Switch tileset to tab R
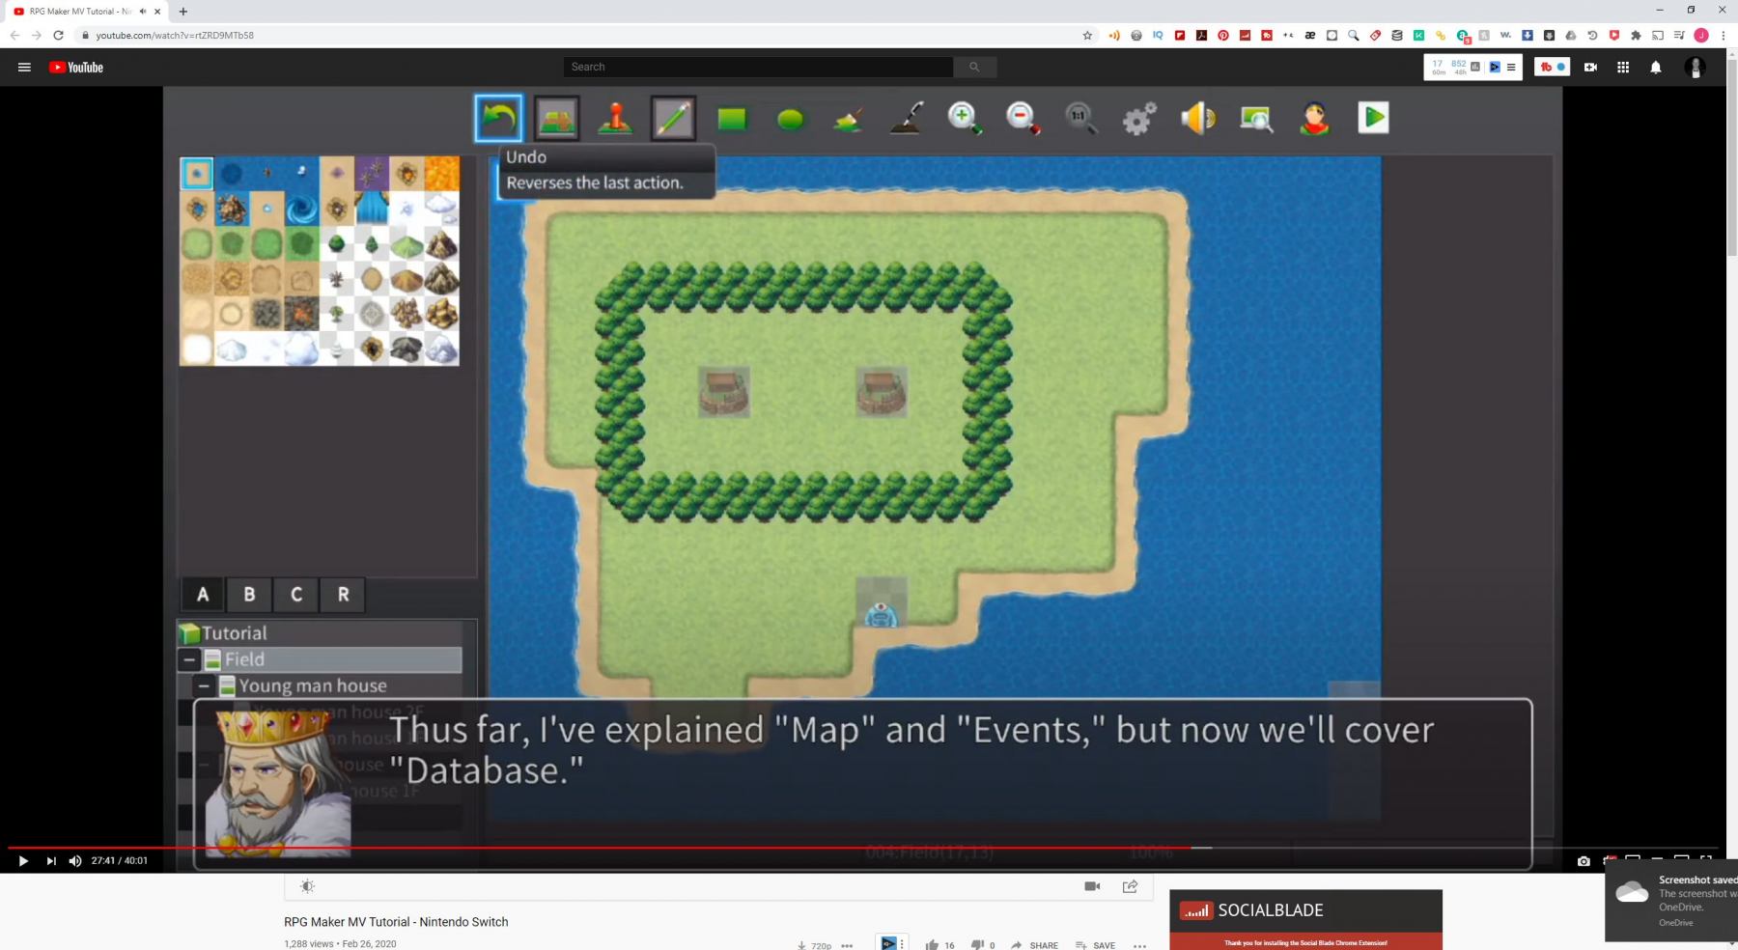1738x950 pixels. (343, 595)
